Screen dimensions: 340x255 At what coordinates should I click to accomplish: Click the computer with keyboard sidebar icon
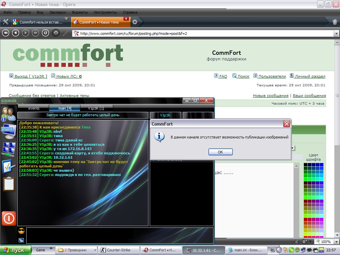point(8,131)
